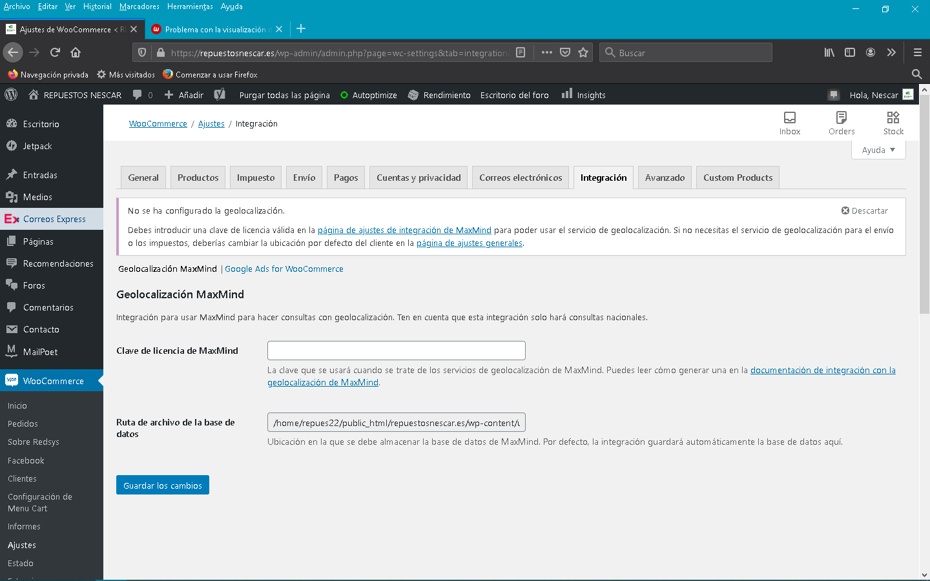
Task: Open the Custom Products tab
Action: tap(738, 178)
